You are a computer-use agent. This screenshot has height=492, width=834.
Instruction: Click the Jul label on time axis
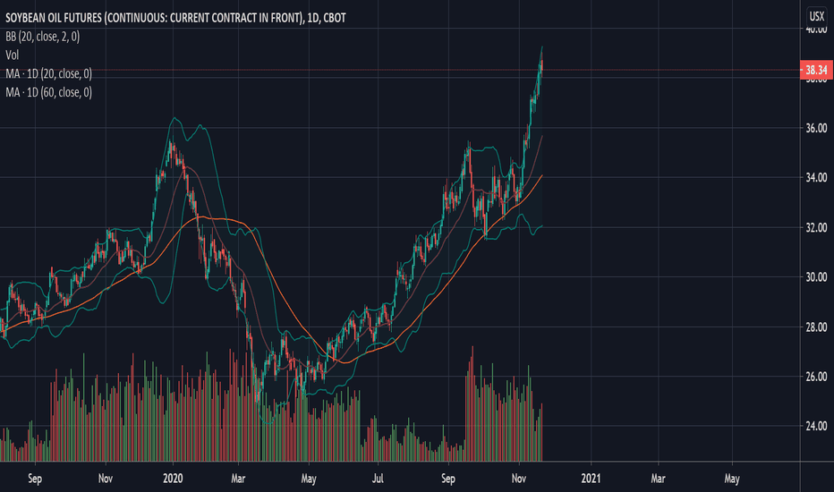[x=378, y=479]
